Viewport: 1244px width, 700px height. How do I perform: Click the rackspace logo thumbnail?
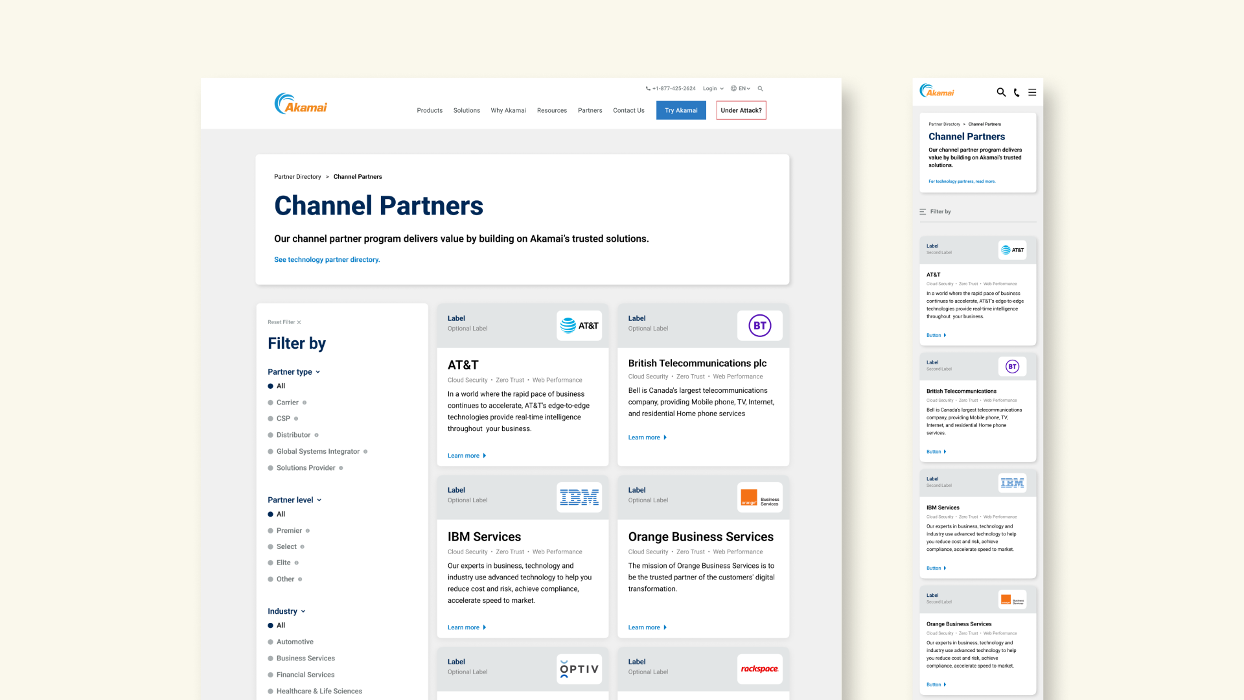coord(759,669)
